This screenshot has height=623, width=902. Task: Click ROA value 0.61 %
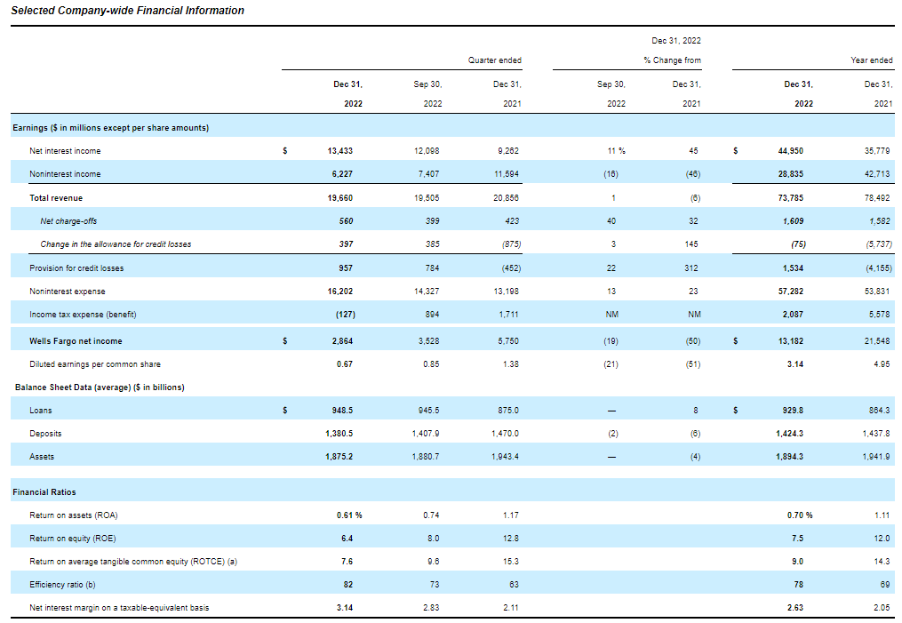point(349,515)
